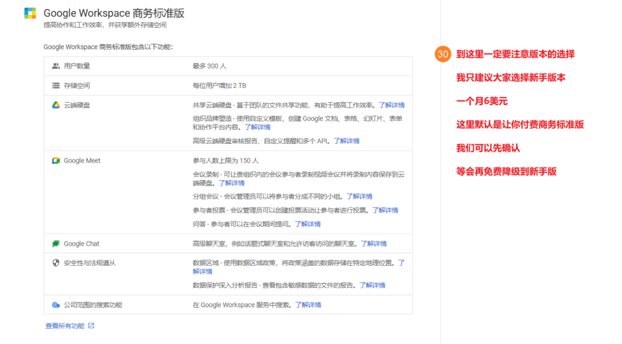Click the 存储空间 row label

point(77,86)
